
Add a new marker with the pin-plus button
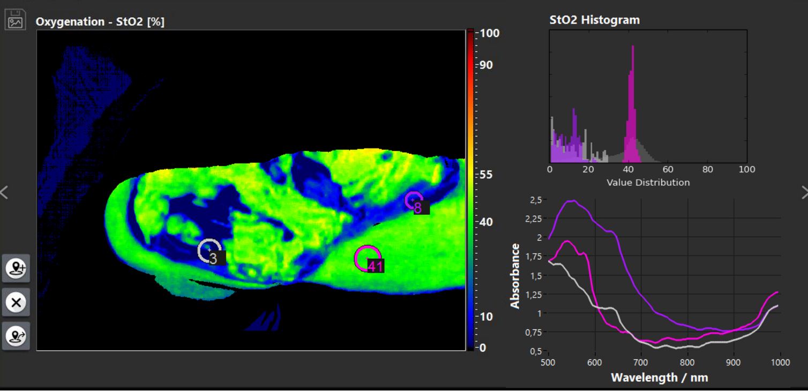(x=16, y=268)
